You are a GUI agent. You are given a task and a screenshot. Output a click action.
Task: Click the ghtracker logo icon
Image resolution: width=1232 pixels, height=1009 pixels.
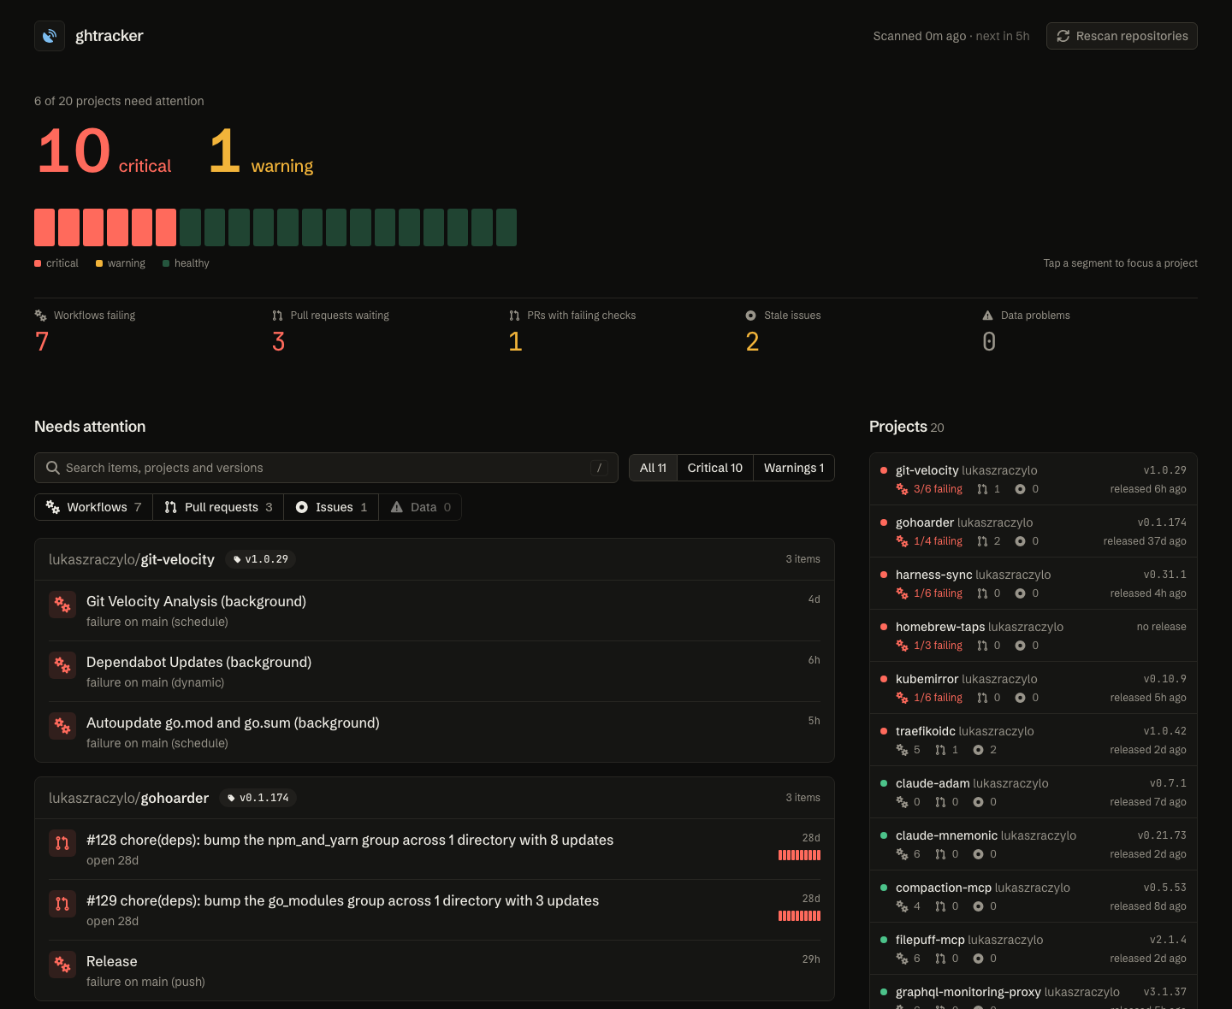click(50, 36)
